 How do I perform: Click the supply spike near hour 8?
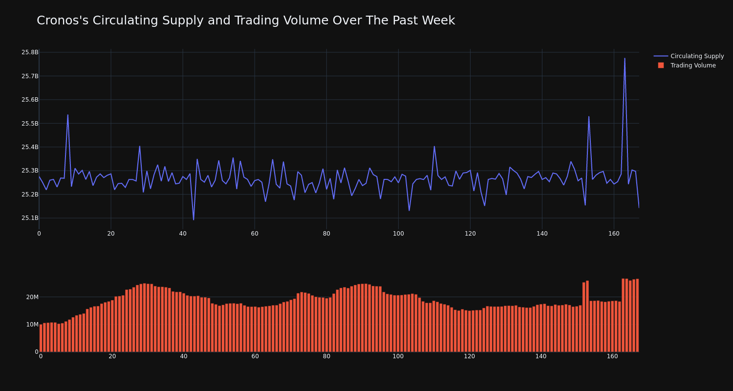[x=68, y=115]
